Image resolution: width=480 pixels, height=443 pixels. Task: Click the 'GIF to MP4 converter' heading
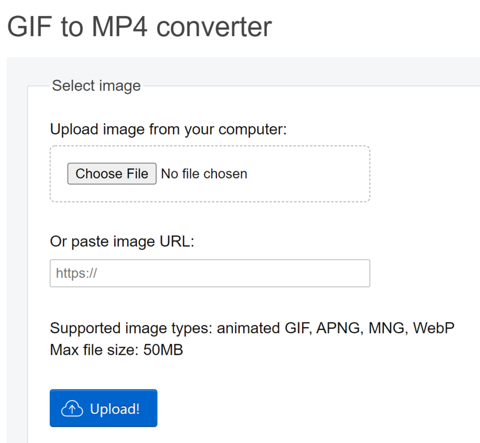click(139, 27)
